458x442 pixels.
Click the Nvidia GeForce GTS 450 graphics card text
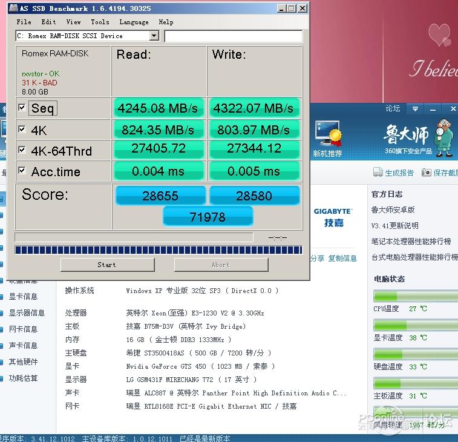pos(200,366)
